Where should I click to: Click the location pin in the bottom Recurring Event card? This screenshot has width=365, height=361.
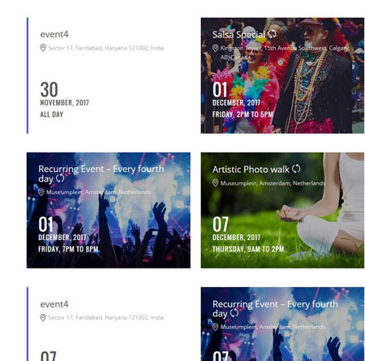click(x=215, y=327)
